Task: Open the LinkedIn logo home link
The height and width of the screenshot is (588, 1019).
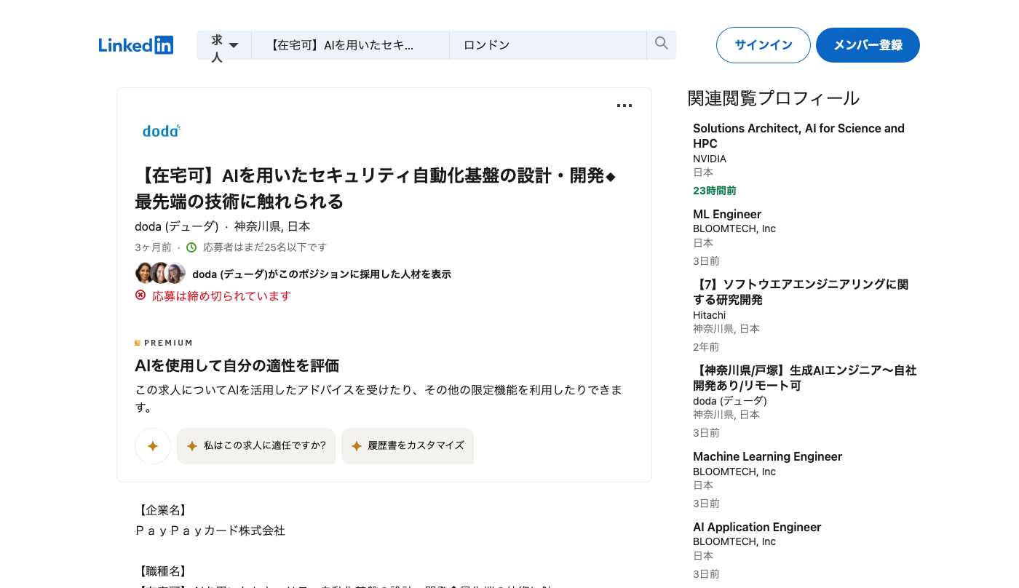Action: pyautogui.click(x=136, y=45)
